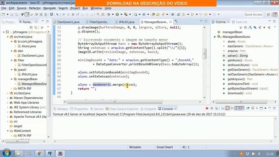Expand the Maven Dependencies node
The width and height of the screenshot is (279, 157).
[x=8, y=98]
